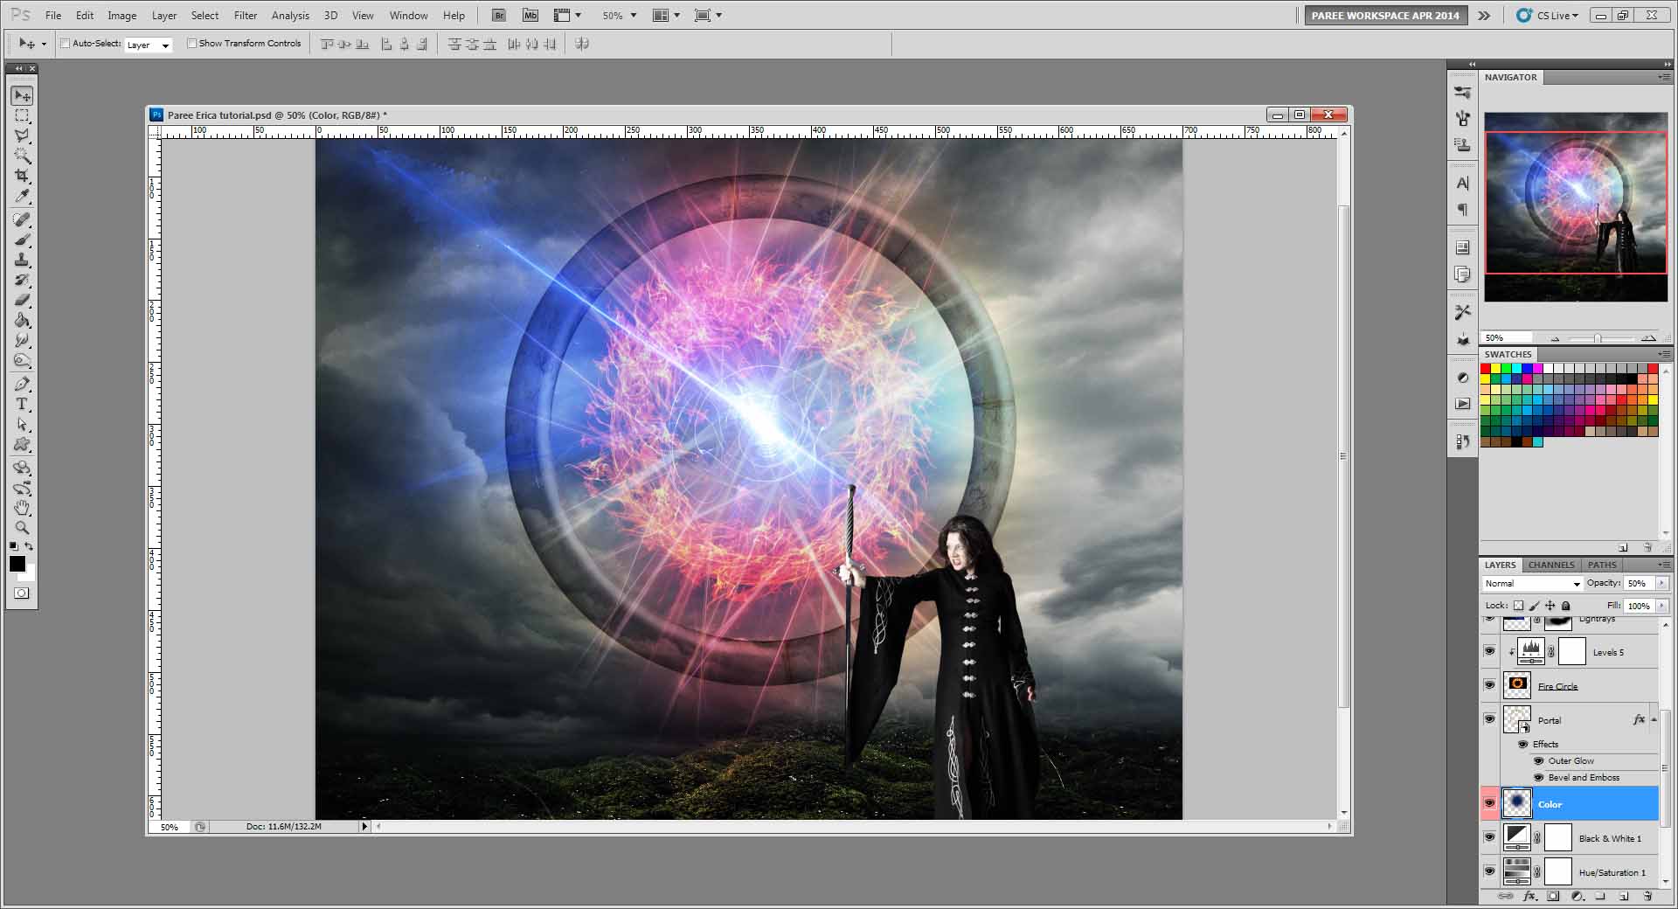Image resolution: width=1678 pixels, height=909 pixels.
Task: Collapse the Portal layer effects list
Action: [x=1654, y=719]
